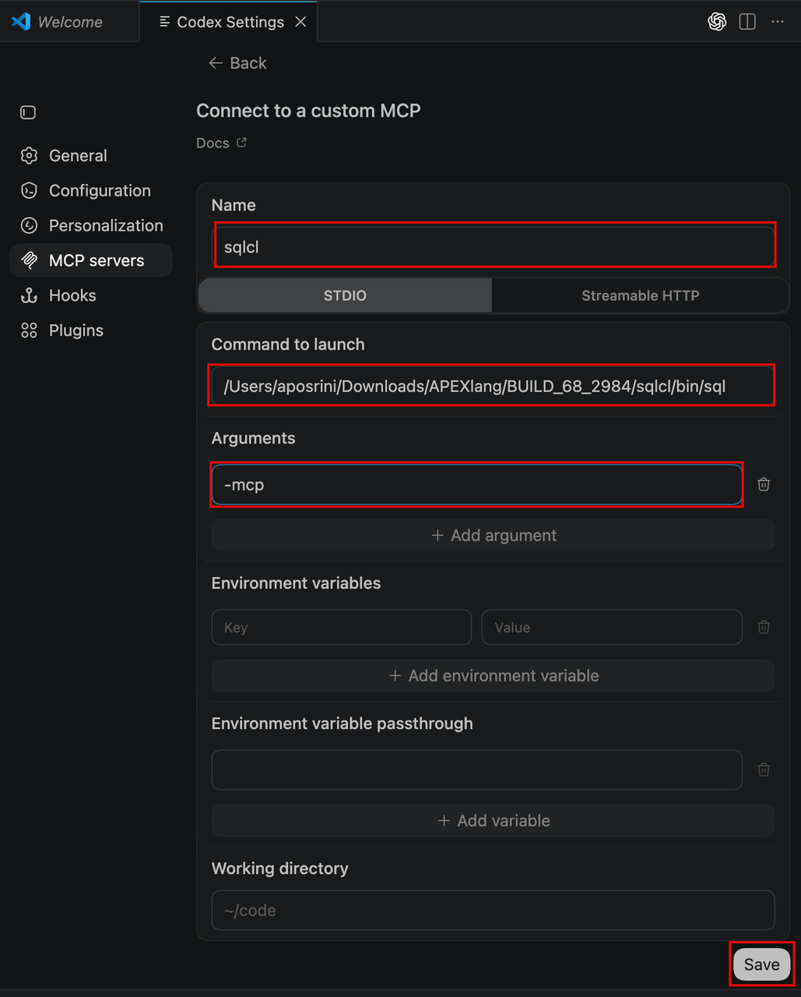This screenshot has height=997, width=801.
Task: Select MCP servers in sidebar
Action: (x=91, y=260)
